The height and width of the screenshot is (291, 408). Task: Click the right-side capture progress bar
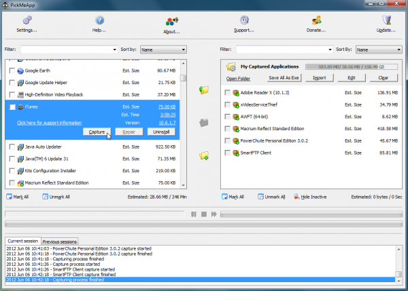click(311, 214)
